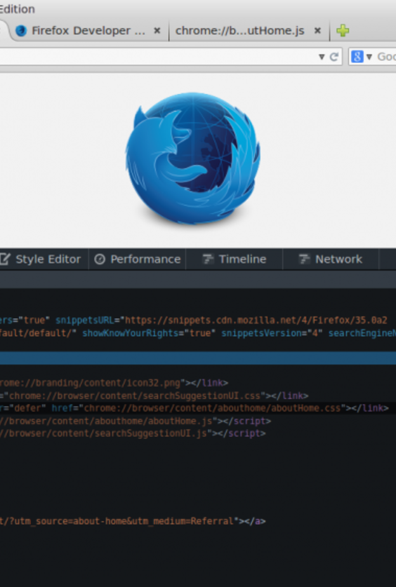396x587 pixels.
Task: Select the aboutHome.css link node line
Action: (x=190, y=408)
